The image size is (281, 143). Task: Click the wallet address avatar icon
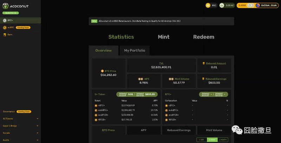click(x=258, y=5)
